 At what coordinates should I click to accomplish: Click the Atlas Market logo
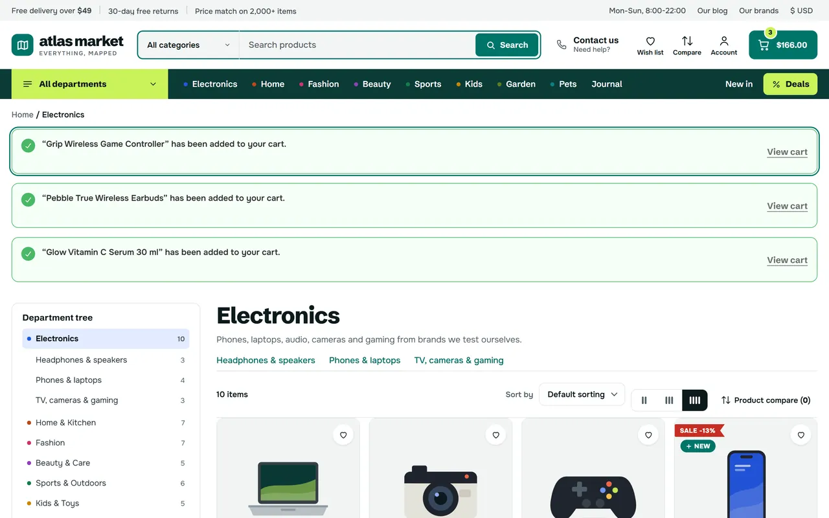[67, 45]
